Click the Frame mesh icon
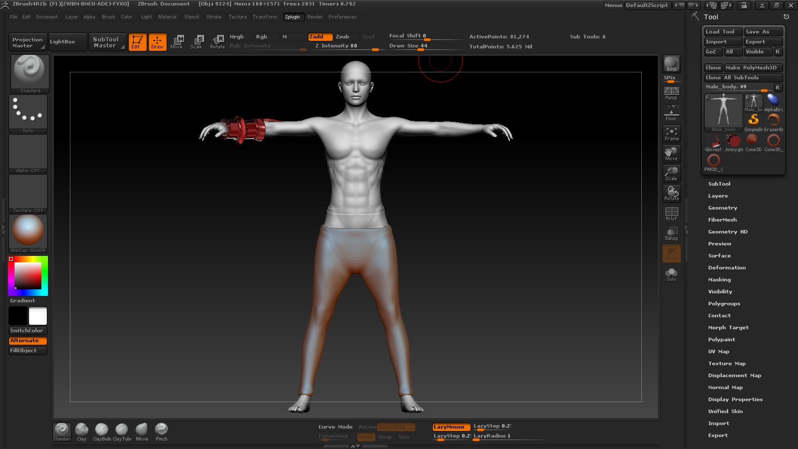 (671, 133)
